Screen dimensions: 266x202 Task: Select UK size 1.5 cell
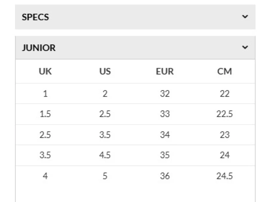(45, 114)
